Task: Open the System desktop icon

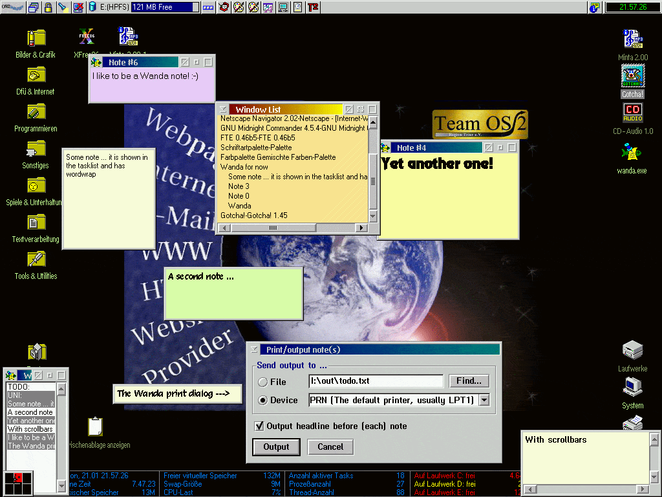Action: tap(632, 387)
